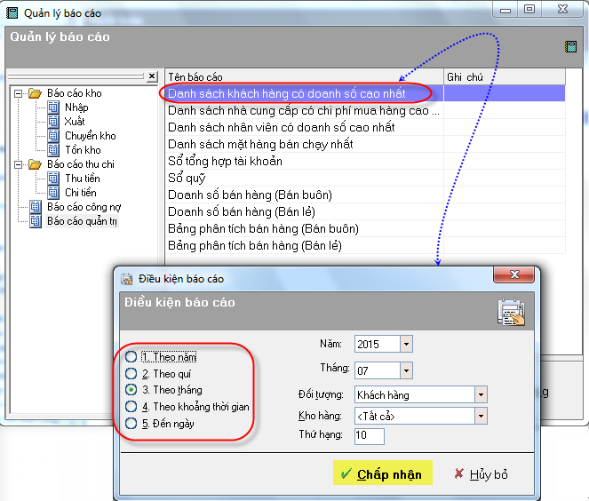The width and height of the screenshot is (589, 501).
Task: Expand the Kho hàng dropdown
Action: click(x=481, y=415)
